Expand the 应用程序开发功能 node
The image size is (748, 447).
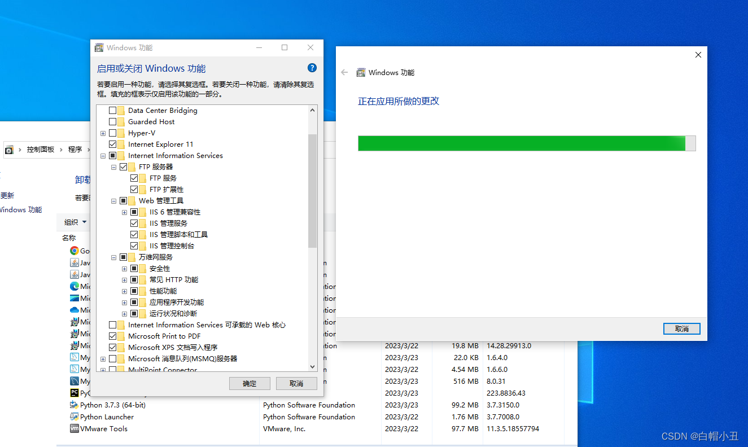pyautogui.click(x=124, y=303)
